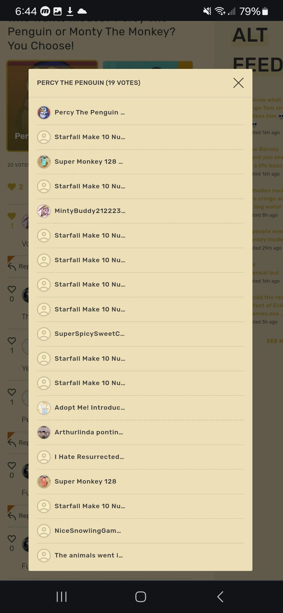The width and height of the screenshot is (283, 613).
Task: Tap the Android home button
Action: tap(141, 597)
